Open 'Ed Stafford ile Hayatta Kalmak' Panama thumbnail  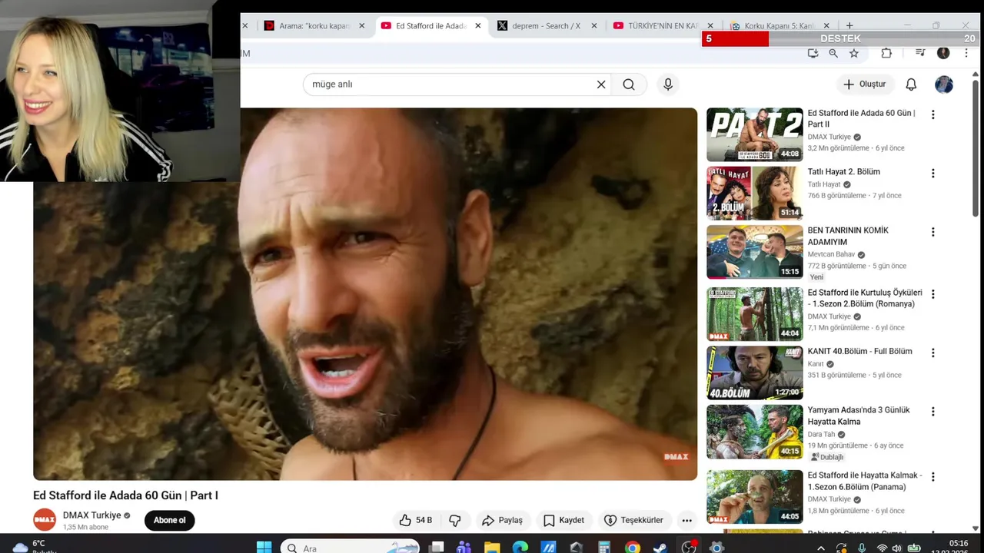[754, 497]
